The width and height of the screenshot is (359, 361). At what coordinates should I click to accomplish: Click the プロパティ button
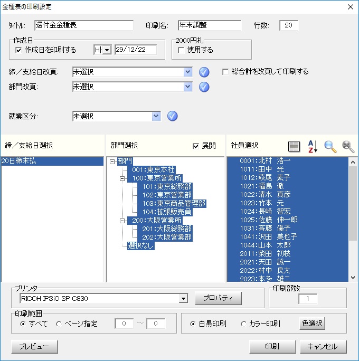click(218, 298)
